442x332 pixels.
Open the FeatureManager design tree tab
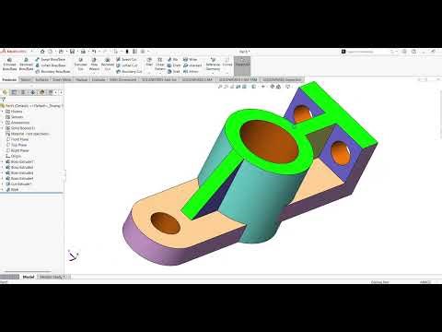click(5, 92)
